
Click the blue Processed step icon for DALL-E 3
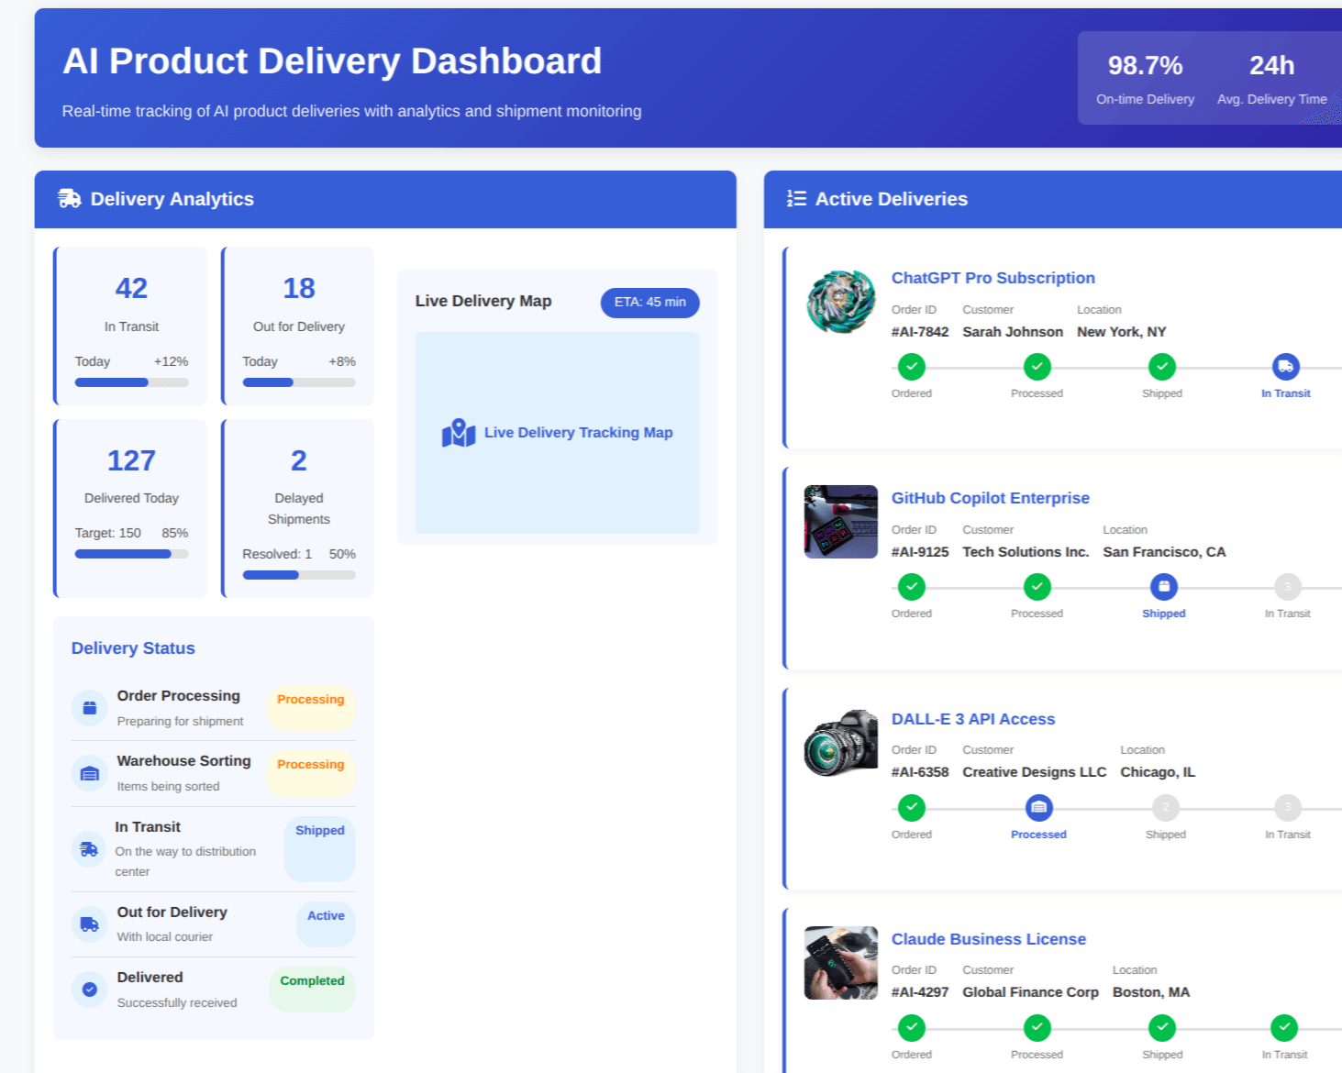[x=1039, y=808]
